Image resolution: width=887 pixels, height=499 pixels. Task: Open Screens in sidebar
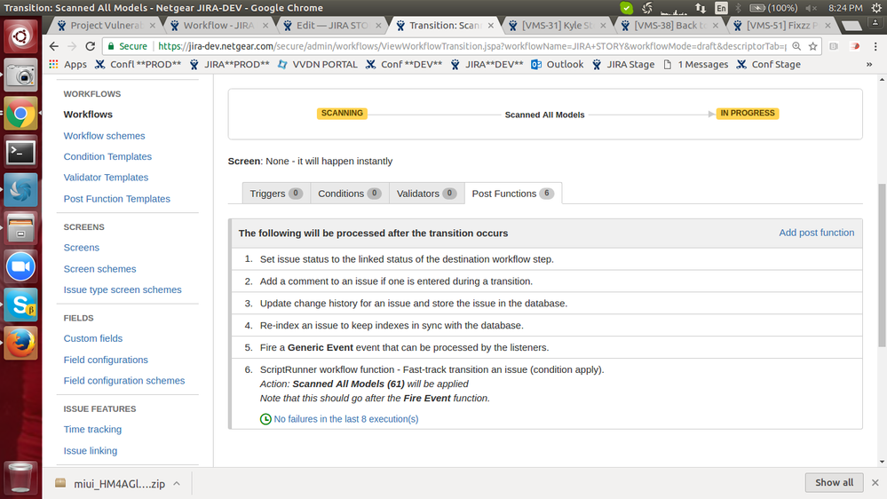[82, 247]
